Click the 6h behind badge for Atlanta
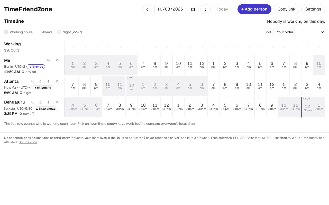The height and width of the screenshot is (205, 329). pyautogui.click(x=43, y=88)
